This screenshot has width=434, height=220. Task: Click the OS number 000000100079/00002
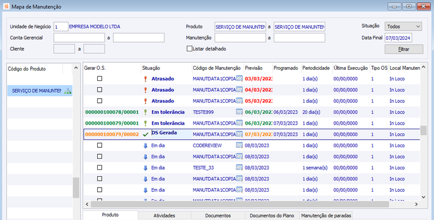coord(112,135)
